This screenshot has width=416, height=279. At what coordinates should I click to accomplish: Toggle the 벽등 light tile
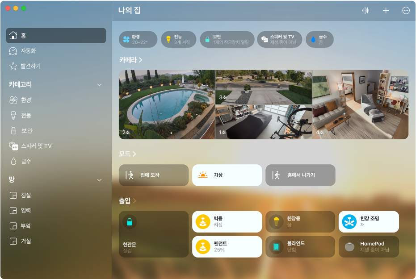pyautogui.click(x=227, y=221)
